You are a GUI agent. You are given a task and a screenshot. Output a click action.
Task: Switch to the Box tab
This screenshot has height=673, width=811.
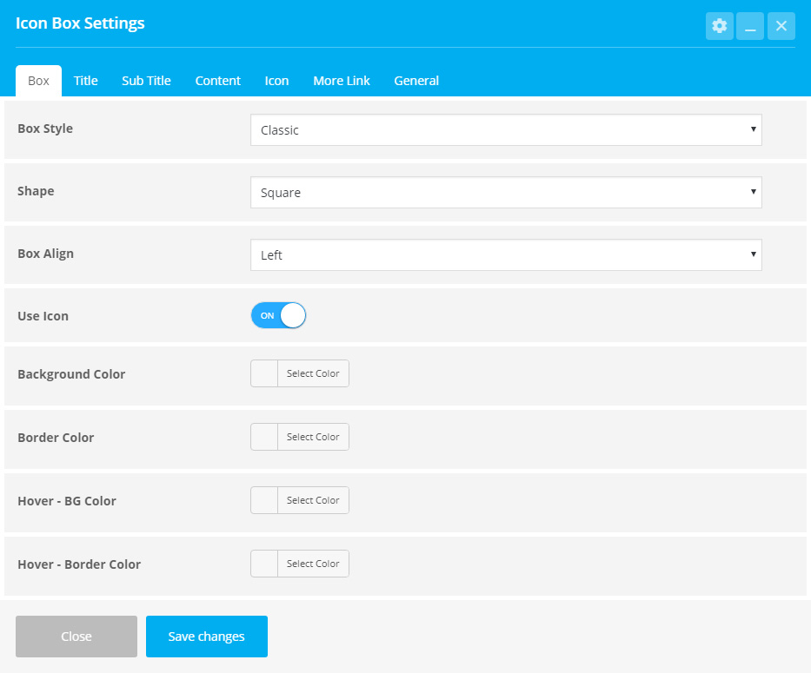39,81
